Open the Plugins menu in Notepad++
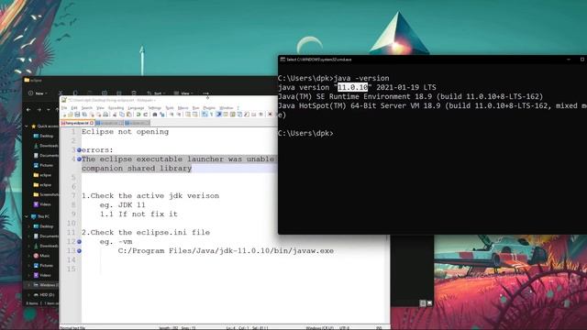The width and height of the screenshot is (587, 330). pos(209,108)
